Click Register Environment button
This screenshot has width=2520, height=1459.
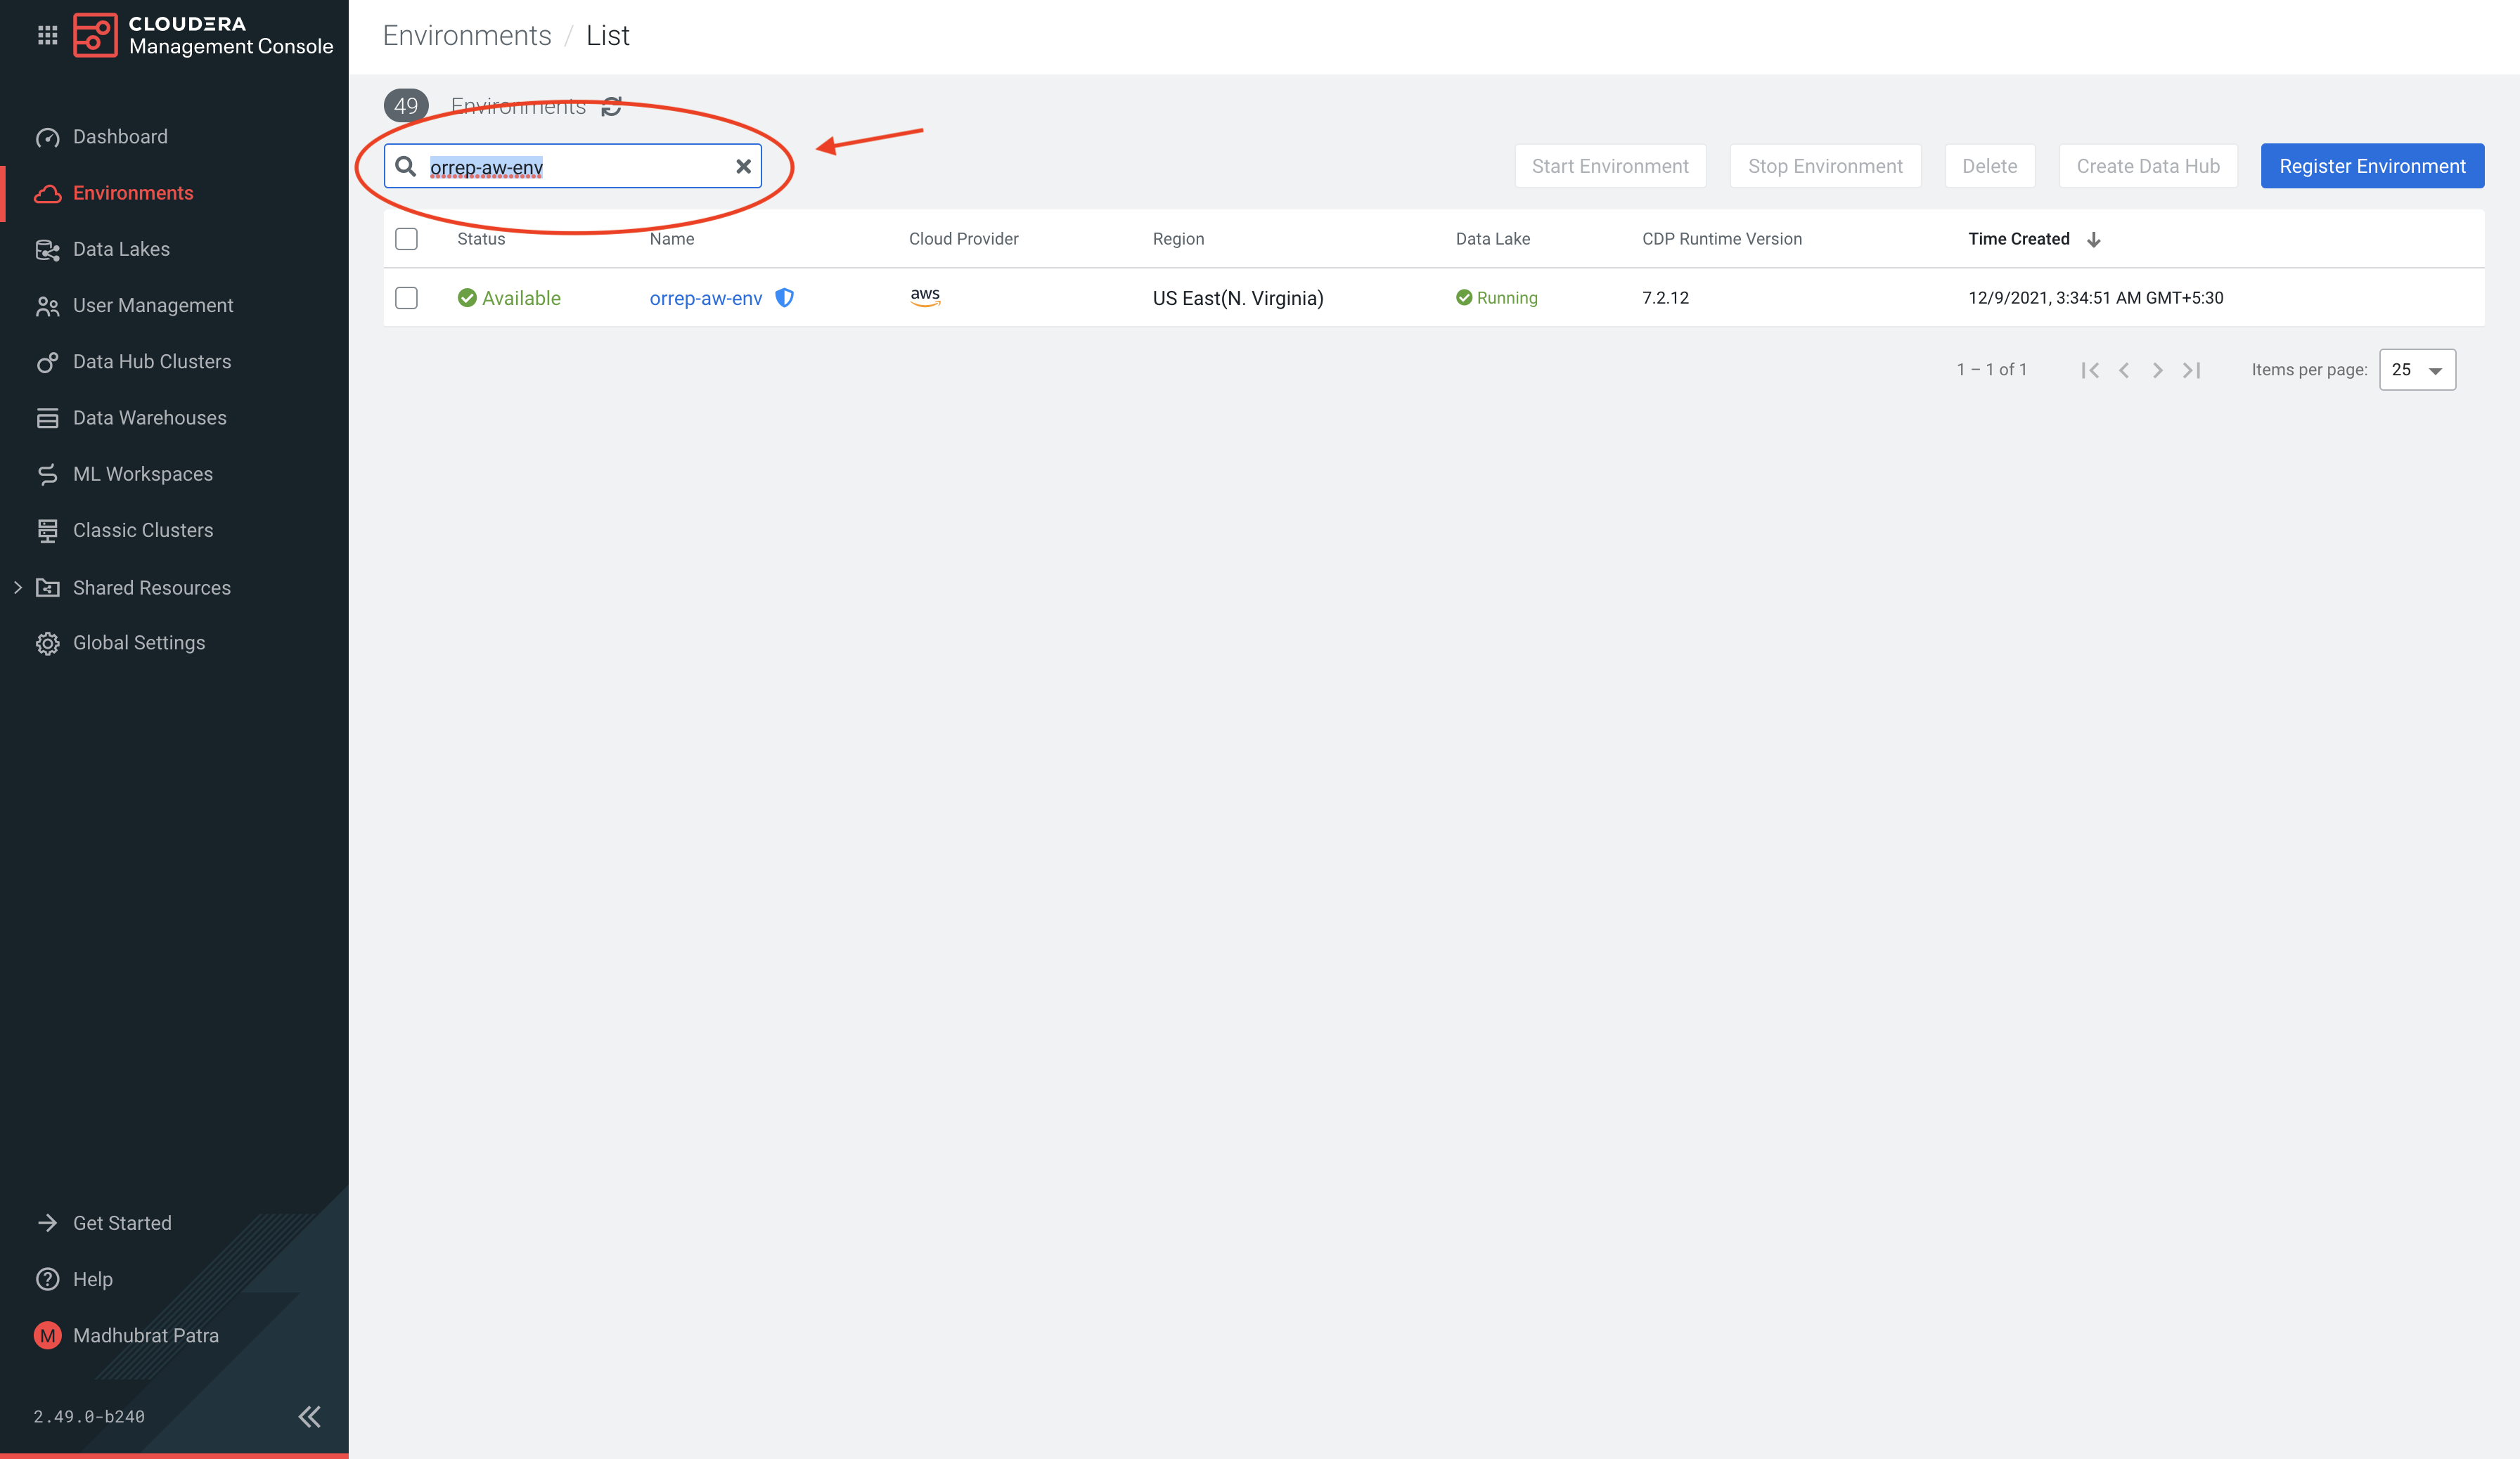pos(2372,166)
